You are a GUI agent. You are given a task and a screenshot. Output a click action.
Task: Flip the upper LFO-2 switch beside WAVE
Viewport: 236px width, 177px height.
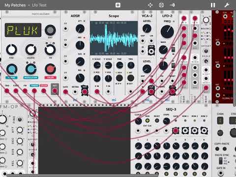(173, 50)
